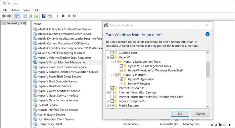Click the Refresh toolbar icon
The width and height of the screenshot is (235, 128).
[31, 16]
